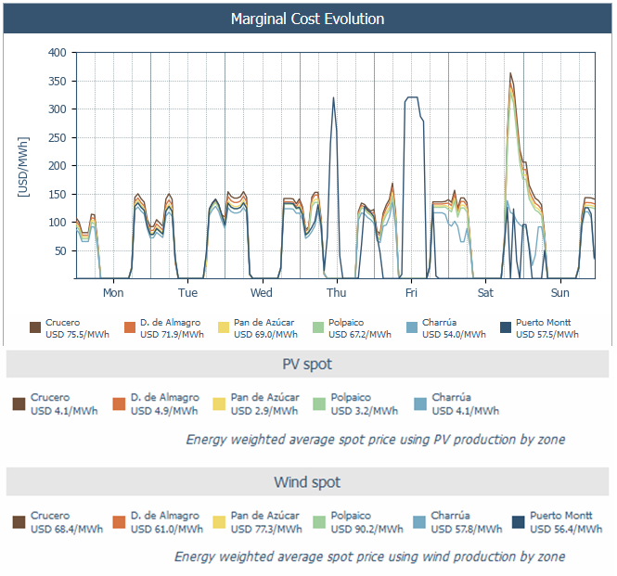Click the 150 value on y-axis
Viewport: 617px width, 576px height.
coord(57,195)
